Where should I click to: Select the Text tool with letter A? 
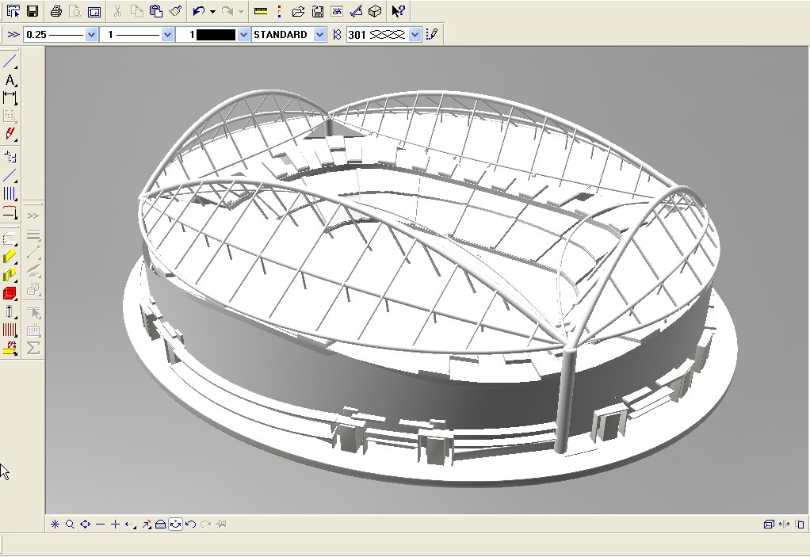pos(10,80)
